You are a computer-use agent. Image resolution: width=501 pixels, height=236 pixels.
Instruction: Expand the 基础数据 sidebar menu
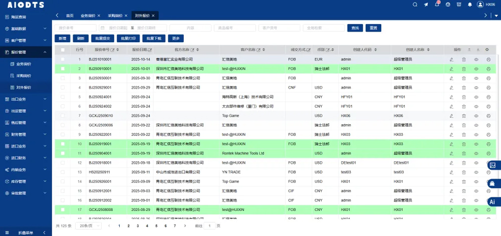26,29
